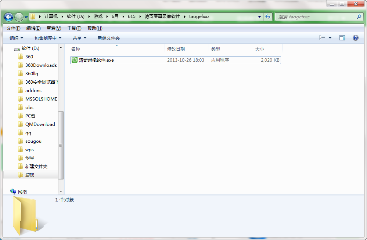Click the sidebar vertical scrollbar thumb
The width and height of the screenshot is (367, 240).
click(61, 145)
